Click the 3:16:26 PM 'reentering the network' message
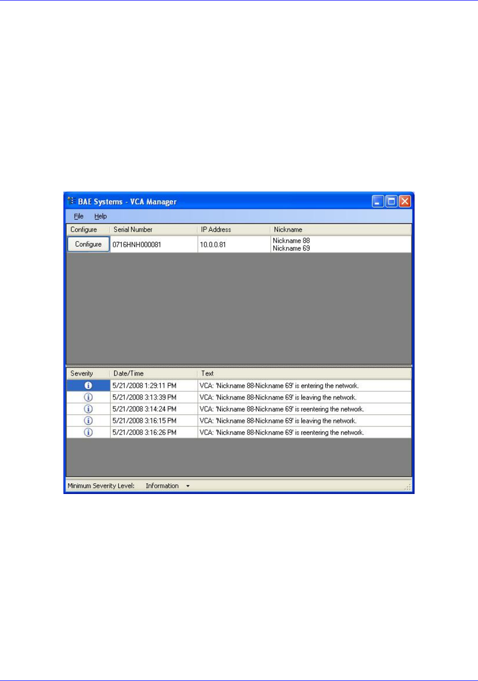The height and width of the screenshot is (681, 478). tap(304, 432)
